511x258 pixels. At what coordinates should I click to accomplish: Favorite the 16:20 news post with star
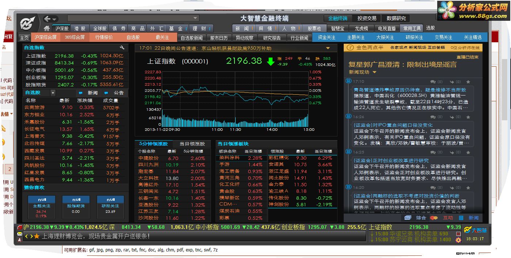click(x=468, y=188)
